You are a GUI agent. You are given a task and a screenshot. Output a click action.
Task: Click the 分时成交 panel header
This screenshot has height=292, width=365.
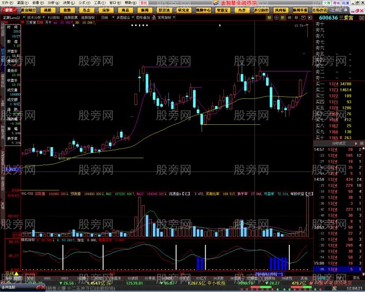[x=339, y=143]
